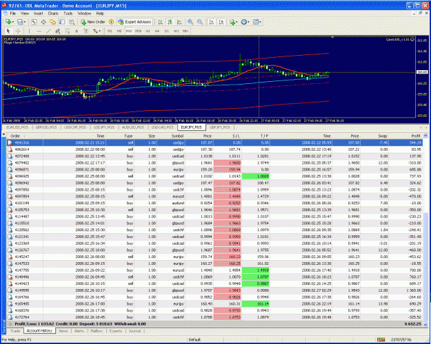This screenshot has width=431, height=344.
Task: Sort by the Order column header
Action: 25,136
